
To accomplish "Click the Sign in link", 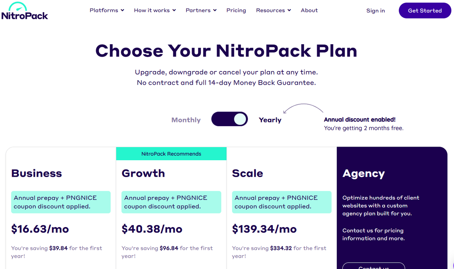I will tap(375, 11).
